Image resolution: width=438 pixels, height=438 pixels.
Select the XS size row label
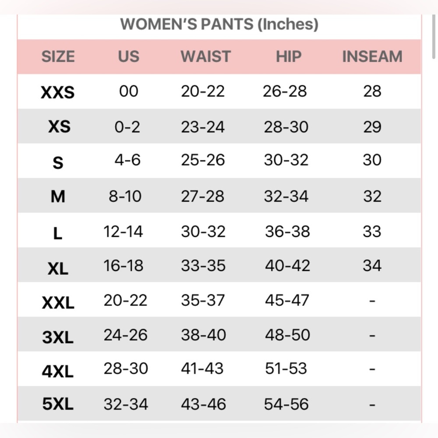59,127
